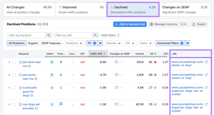Open the Advanced filters dropdown
Screen dimensions: 214x115
[170, 43]
